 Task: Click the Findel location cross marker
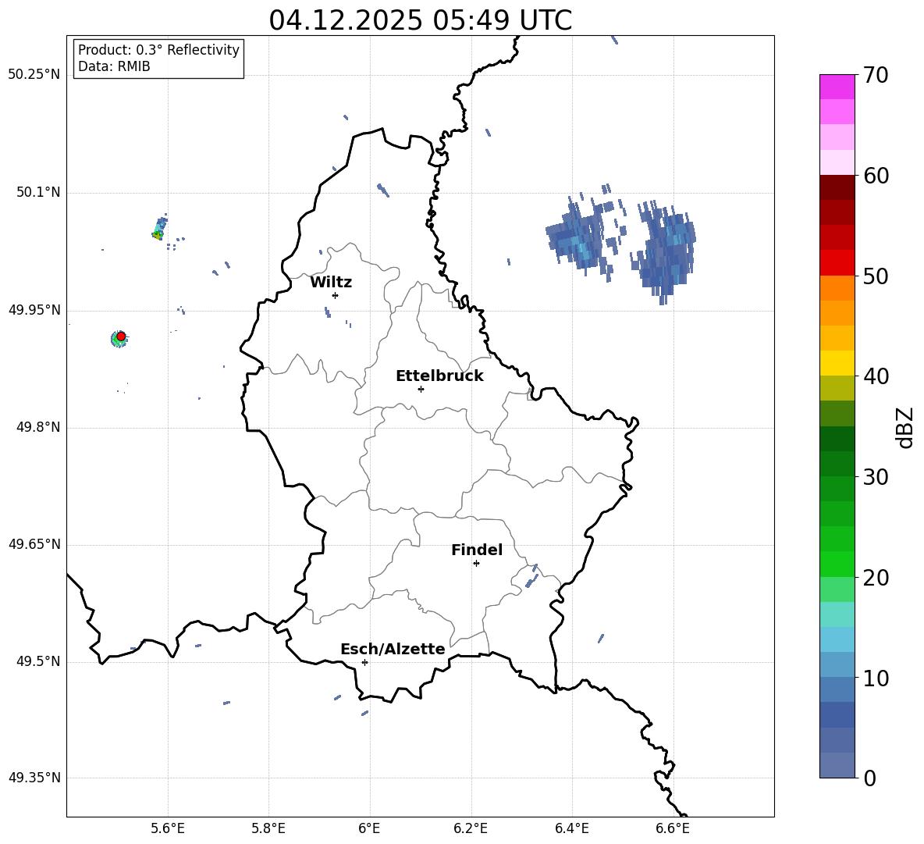(476, 564)
